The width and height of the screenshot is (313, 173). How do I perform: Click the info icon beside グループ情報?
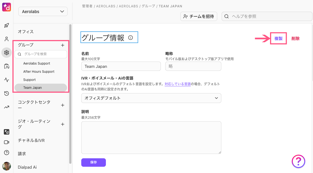tap(131, 38)
